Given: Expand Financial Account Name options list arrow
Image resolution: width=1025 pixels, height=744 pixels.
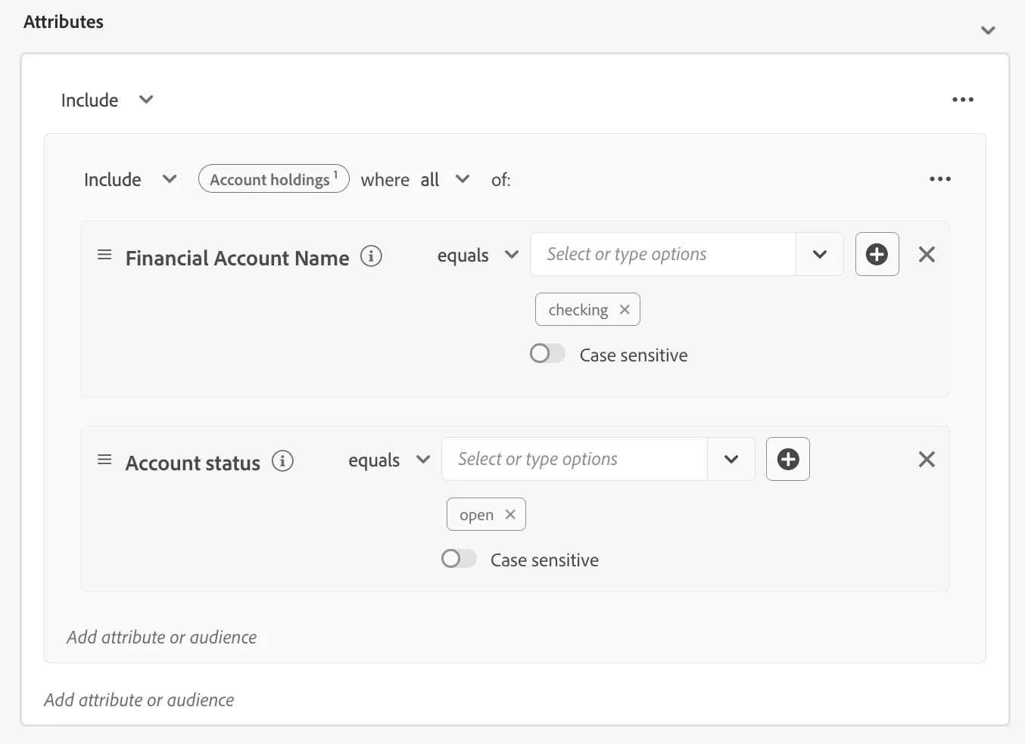Looking at the screenshot, I should coord(819,254).
